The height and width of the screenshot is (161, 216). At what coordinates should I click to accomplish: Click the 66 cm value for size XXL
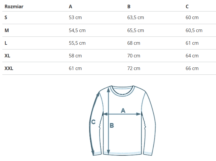pos(192,68)
